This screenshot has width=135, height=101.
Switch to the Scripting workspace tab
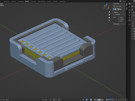click(49, 1)
